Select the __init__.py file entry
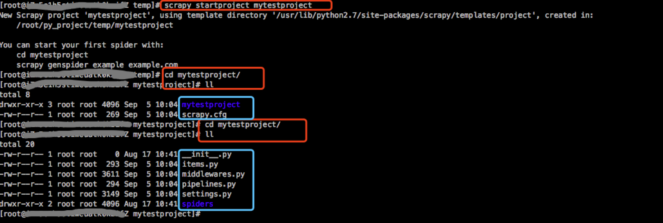The width and height of the screenshot is (663, 223). pos(207,154)
